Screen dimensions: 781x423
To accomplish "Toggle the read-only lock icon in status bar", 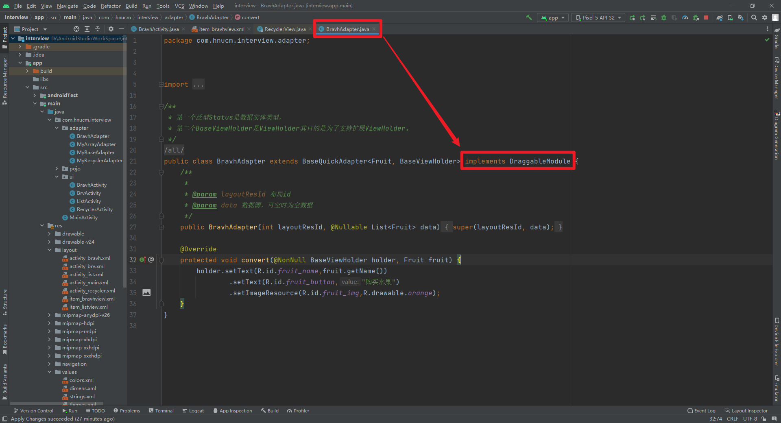I will (764, 419).
